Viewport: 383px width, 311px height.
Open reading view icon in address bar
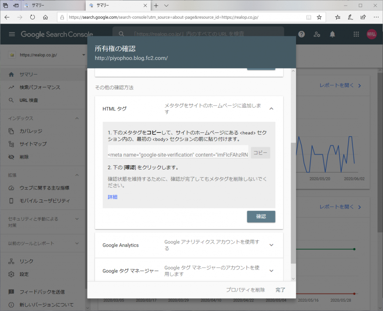(x=309, y=17)
